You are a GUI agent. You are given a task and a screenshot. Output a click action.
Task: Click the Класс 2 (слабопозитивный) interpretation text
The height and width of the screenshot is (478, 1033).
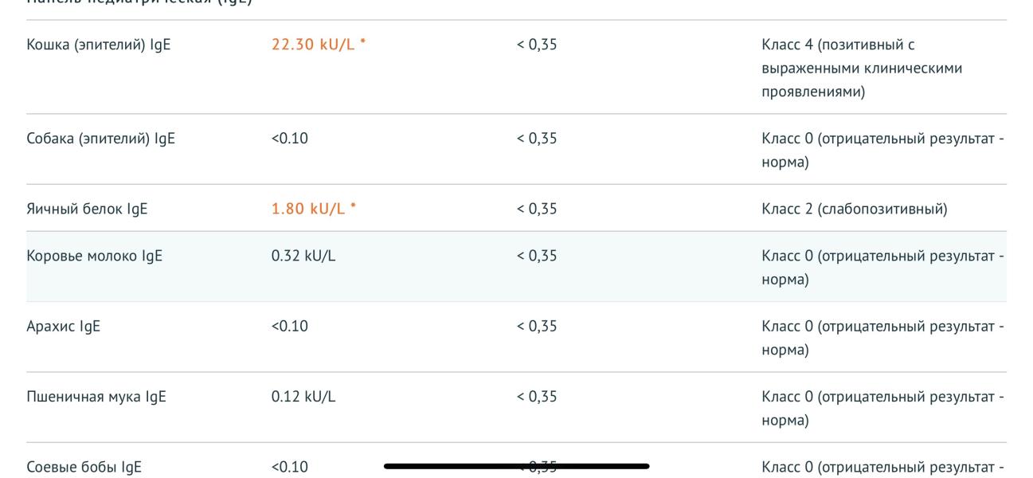(x=855, y=210)
